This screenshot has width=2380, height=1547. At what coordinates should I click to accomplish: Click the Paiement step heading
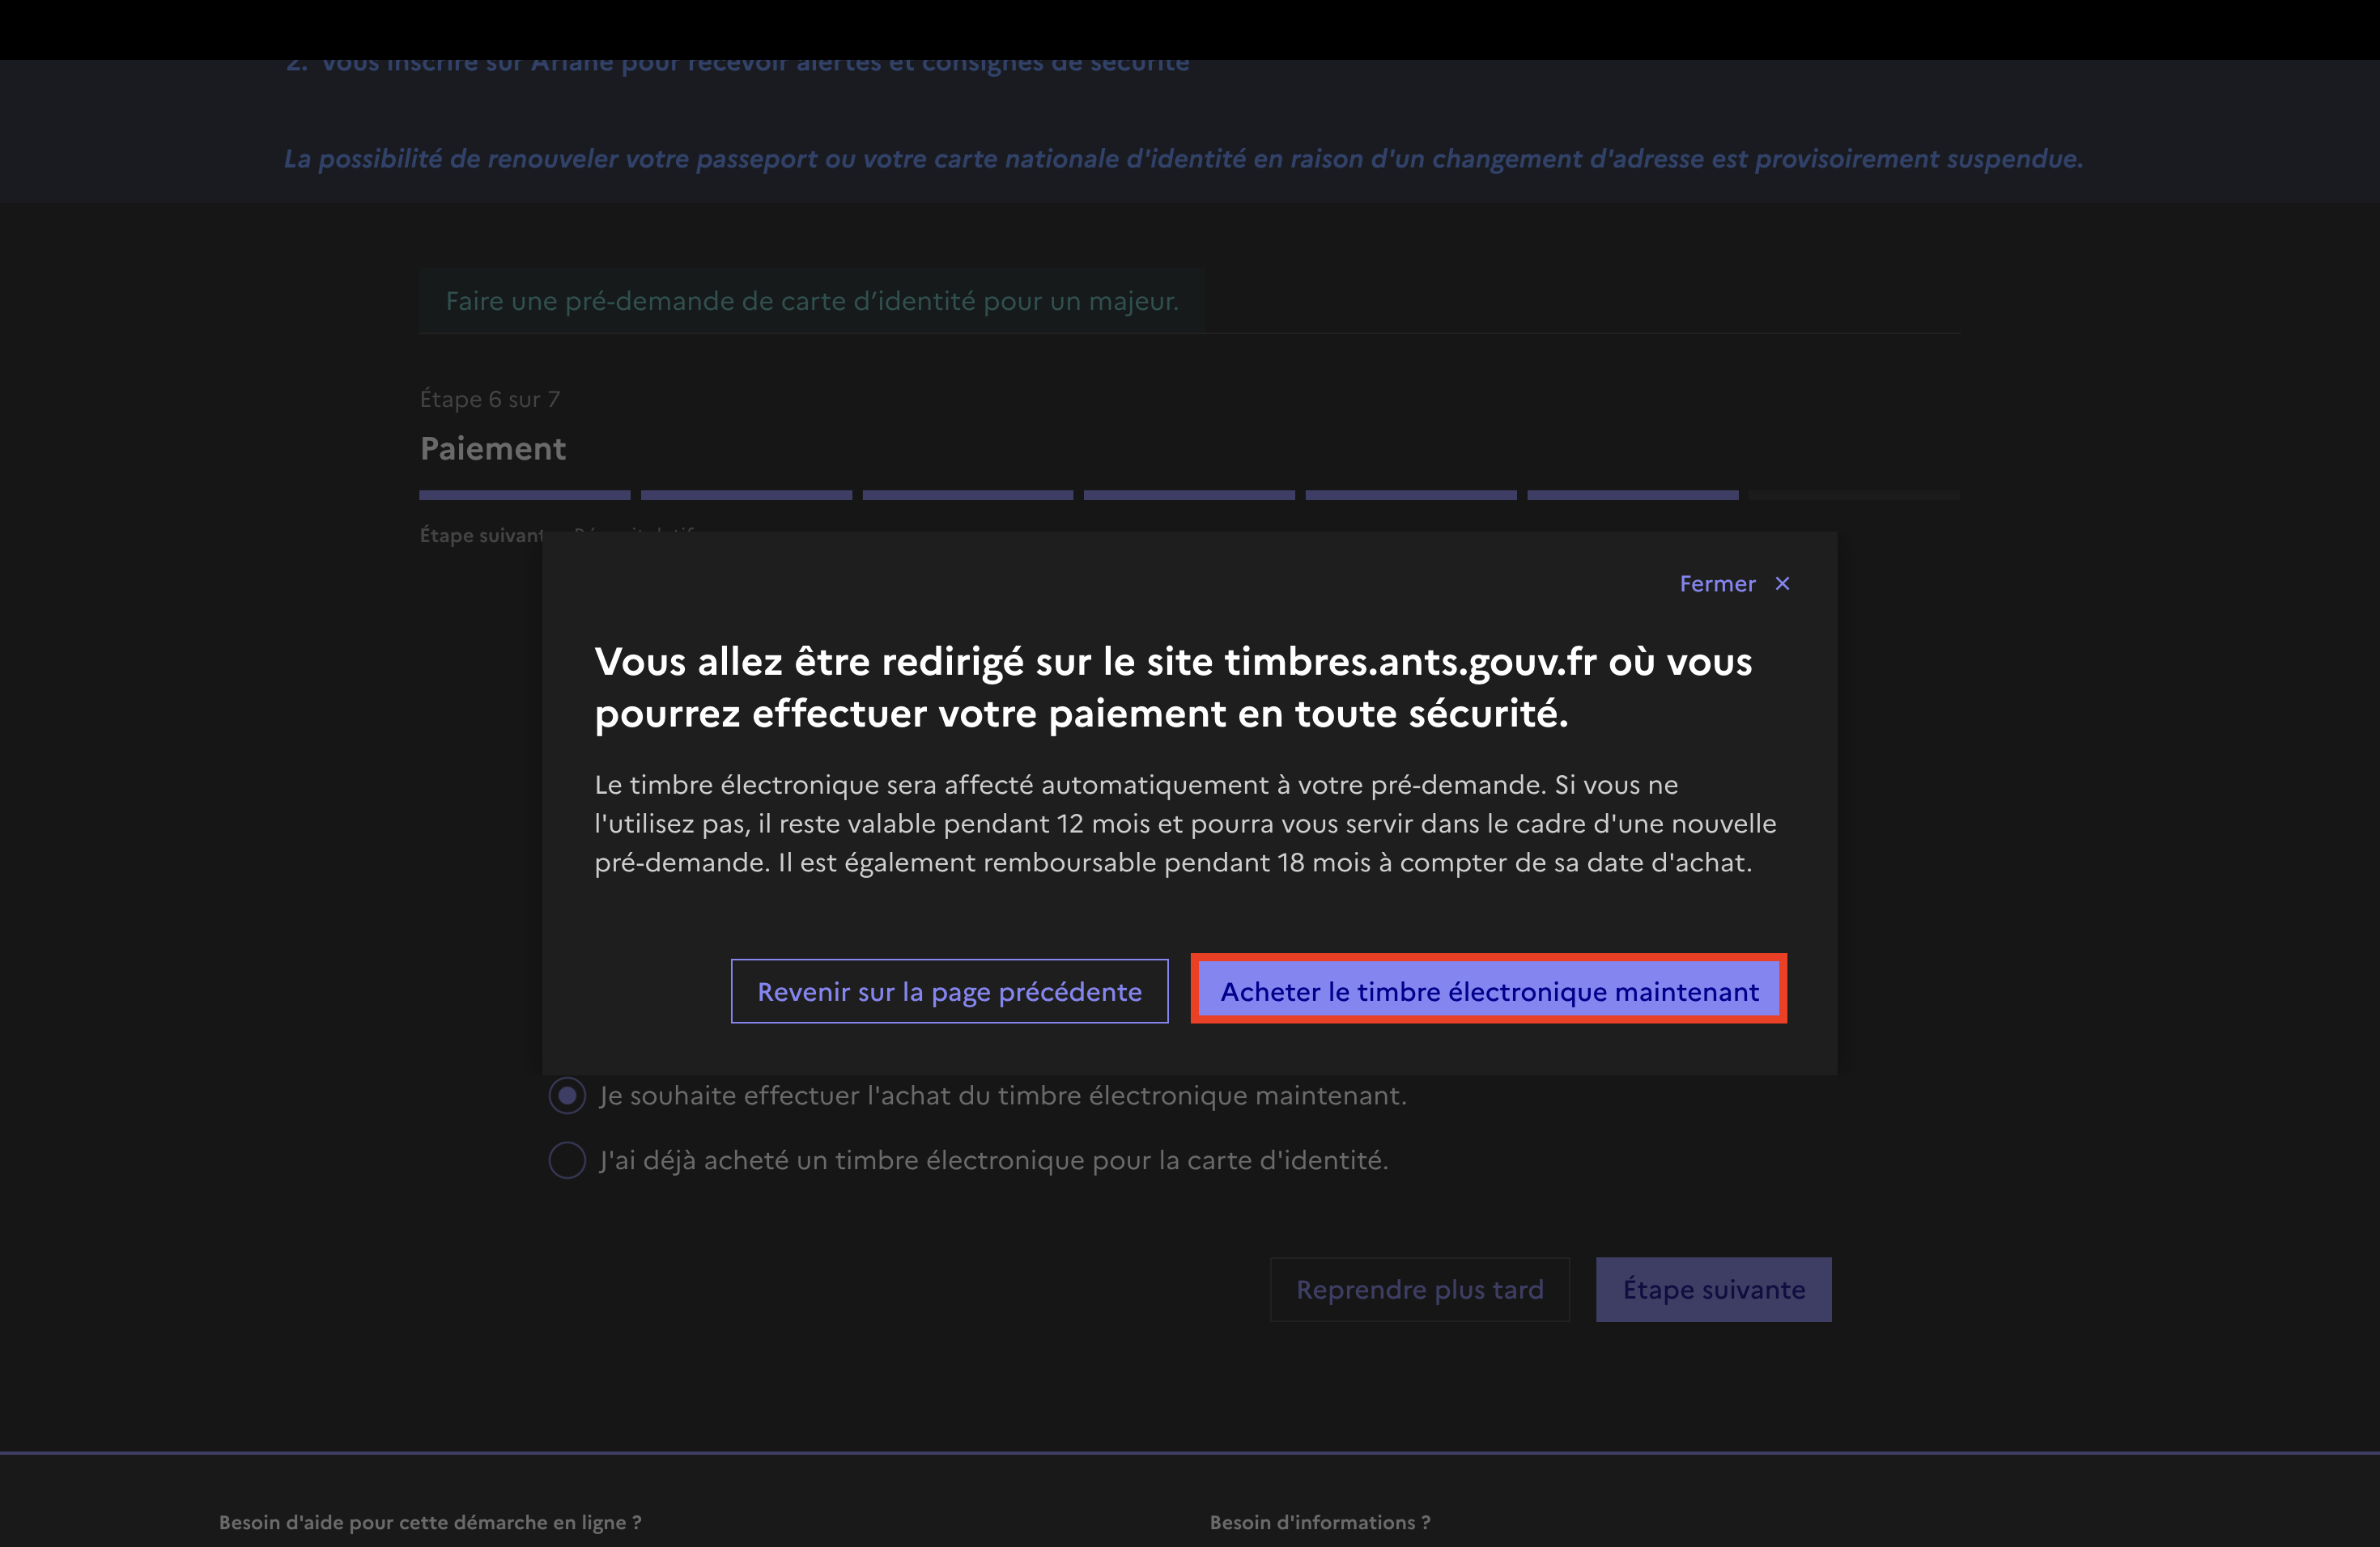point(493,449)
